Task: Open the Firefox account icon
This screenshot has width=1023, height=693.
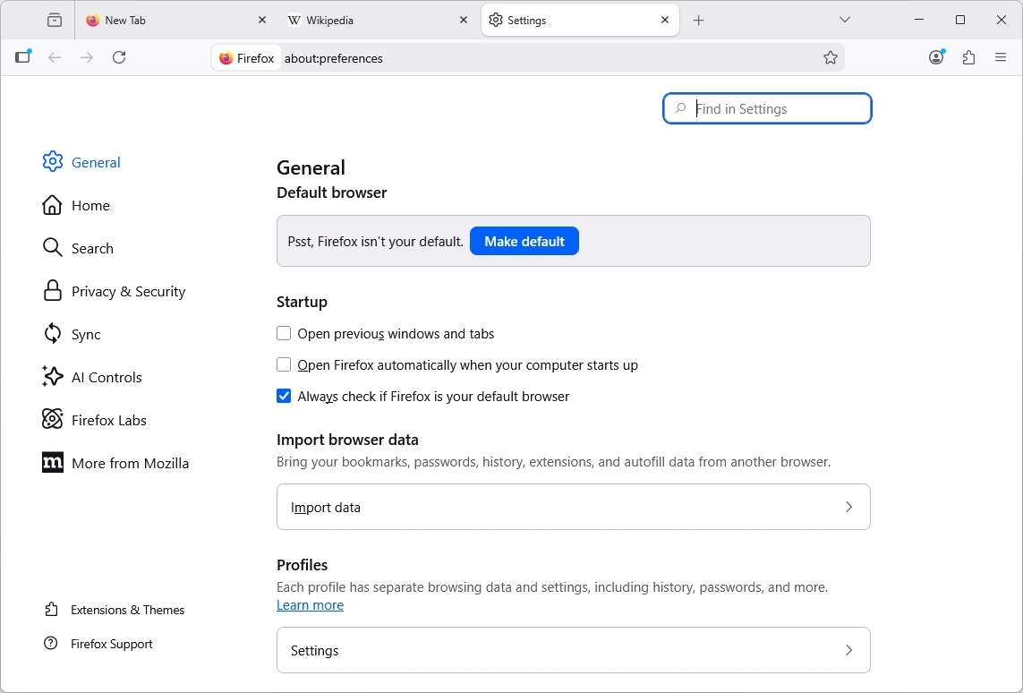Action: (x=936, y=57)
